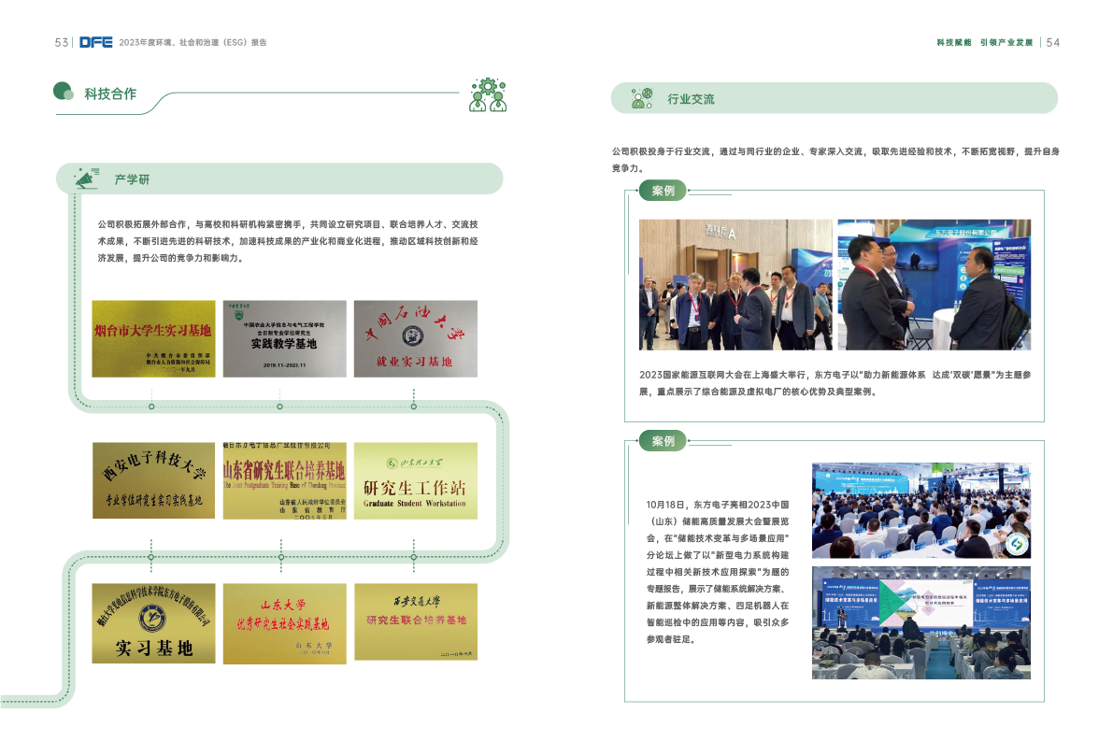Select the lower 案例 tag label

tap(663, 441)
